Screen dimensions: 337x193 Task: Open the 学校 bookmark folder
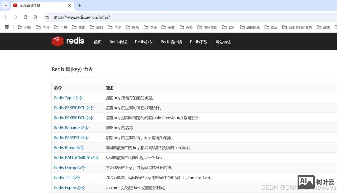pyautogui.click(x=115, y=27)
